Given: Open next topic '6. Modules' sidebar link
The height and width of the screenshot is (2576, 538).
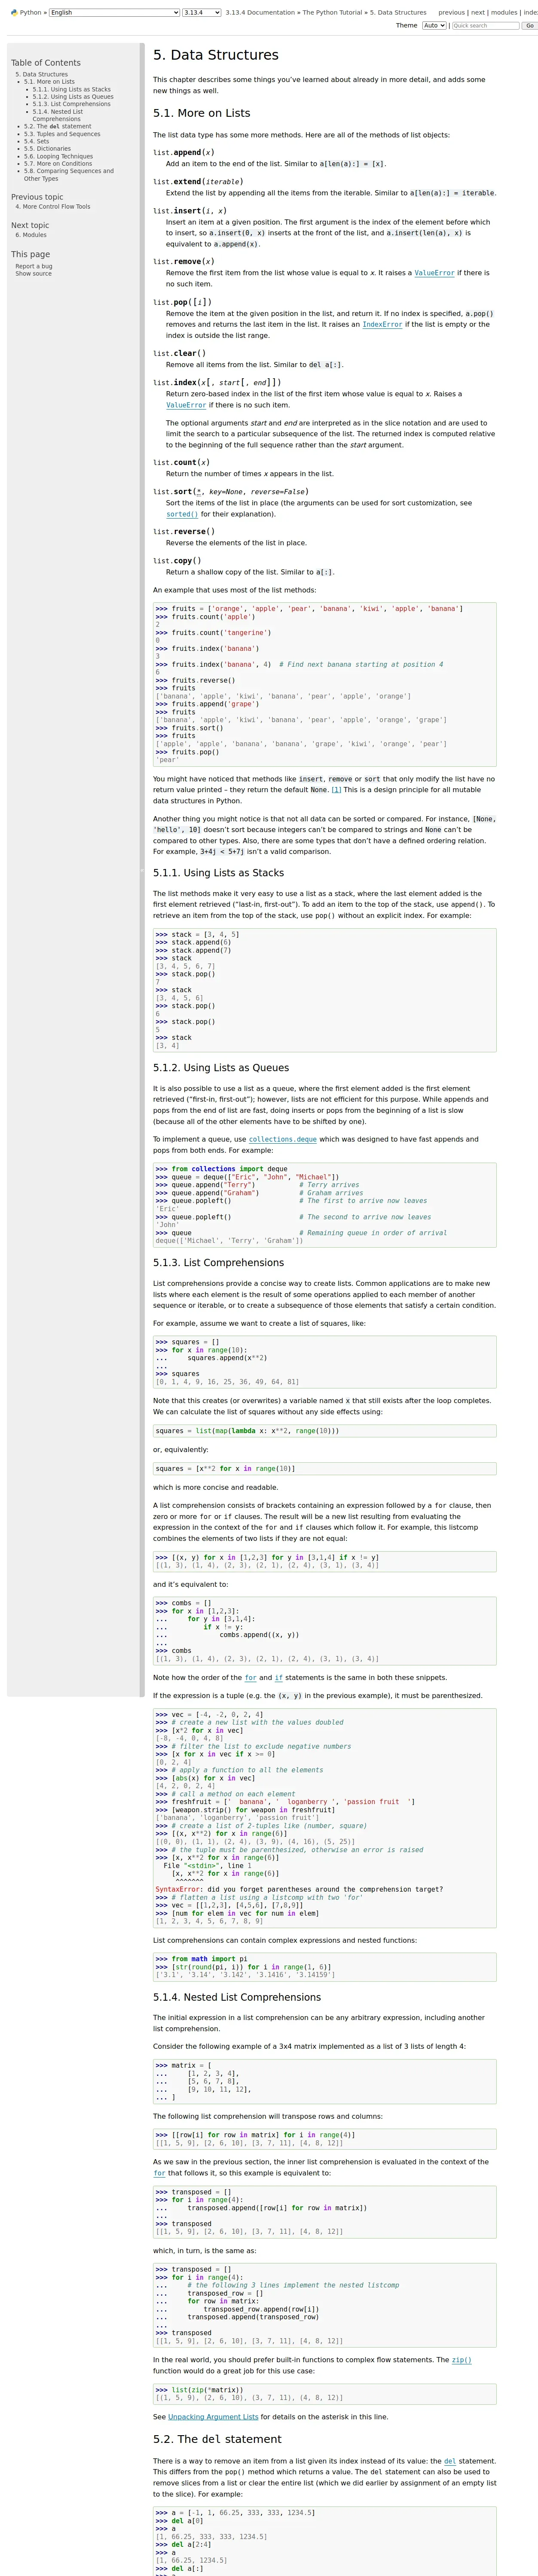Looking at the screenshot, I should pyautogui.click(x=31, y=235).
